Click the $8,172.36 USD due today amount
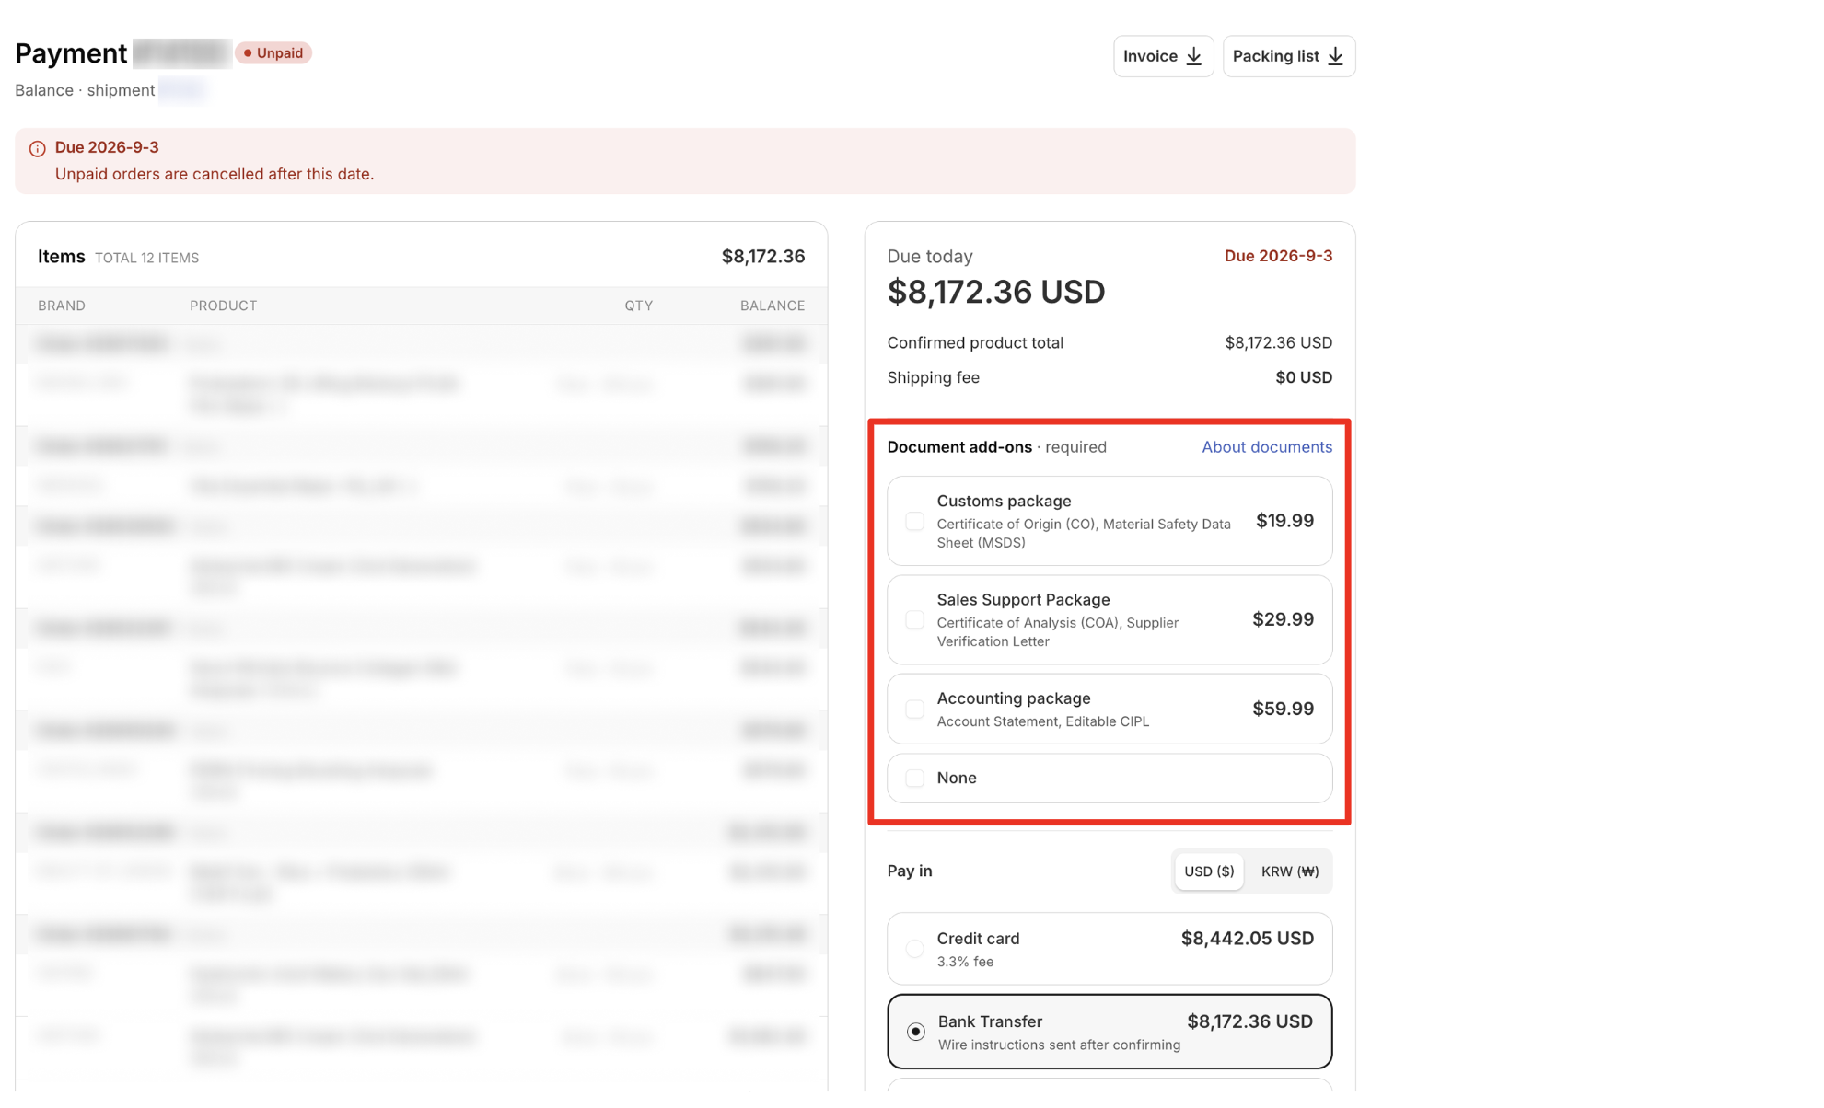Viewport: 1824px width, 1108px height. [995, 292]
